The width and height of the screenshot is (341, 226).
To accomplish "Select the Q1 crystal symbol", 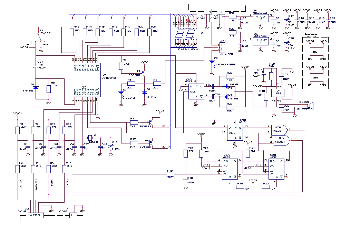I will [x=90, y=138].
